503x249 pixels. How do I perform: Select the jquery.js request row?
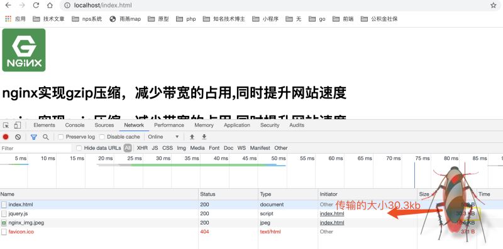pyautogui.click(x=251, y=213)
